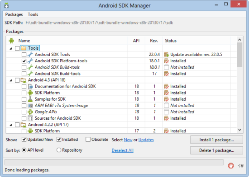The width and height of the screenshot is (249, 177).
Task: Uncheck the Android SDK Platform-tools checkbox
Action: point(24,61)
